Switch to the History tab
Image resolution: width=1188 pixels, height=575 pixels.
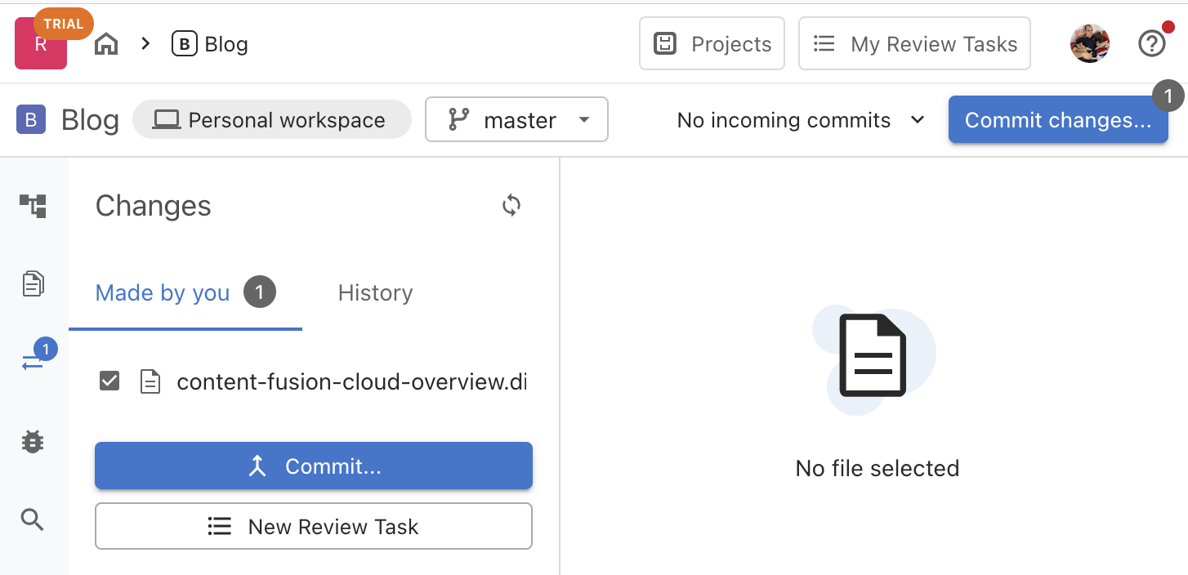(375, 293)
